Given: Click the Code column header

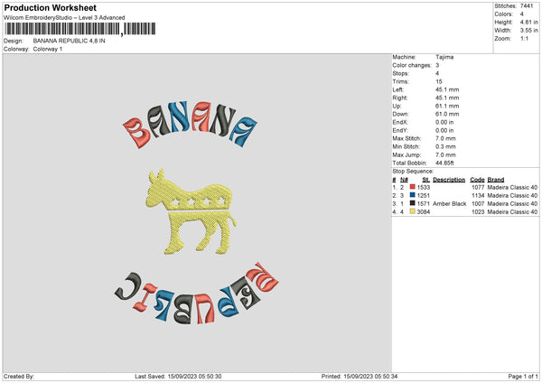Looking at the screenshot, I should [477, 180].
